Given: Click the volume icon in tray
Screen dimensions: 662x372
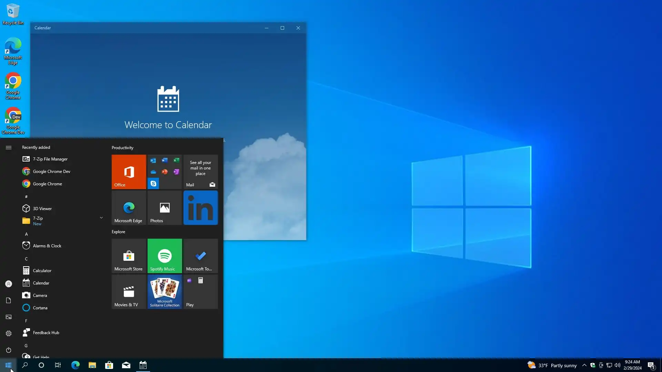Looking at the screenshot, I should pyautogui.click(x=617, y=365).
